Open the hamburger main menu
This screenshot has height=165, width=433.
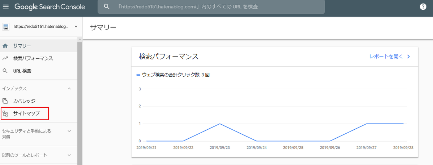pyautogui.click(x=6, y=7)
